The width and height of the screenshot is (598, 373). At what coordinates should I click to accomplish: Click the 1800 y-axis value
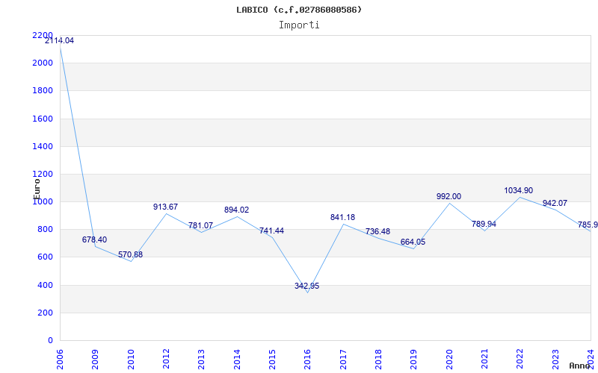click(43, 90)
